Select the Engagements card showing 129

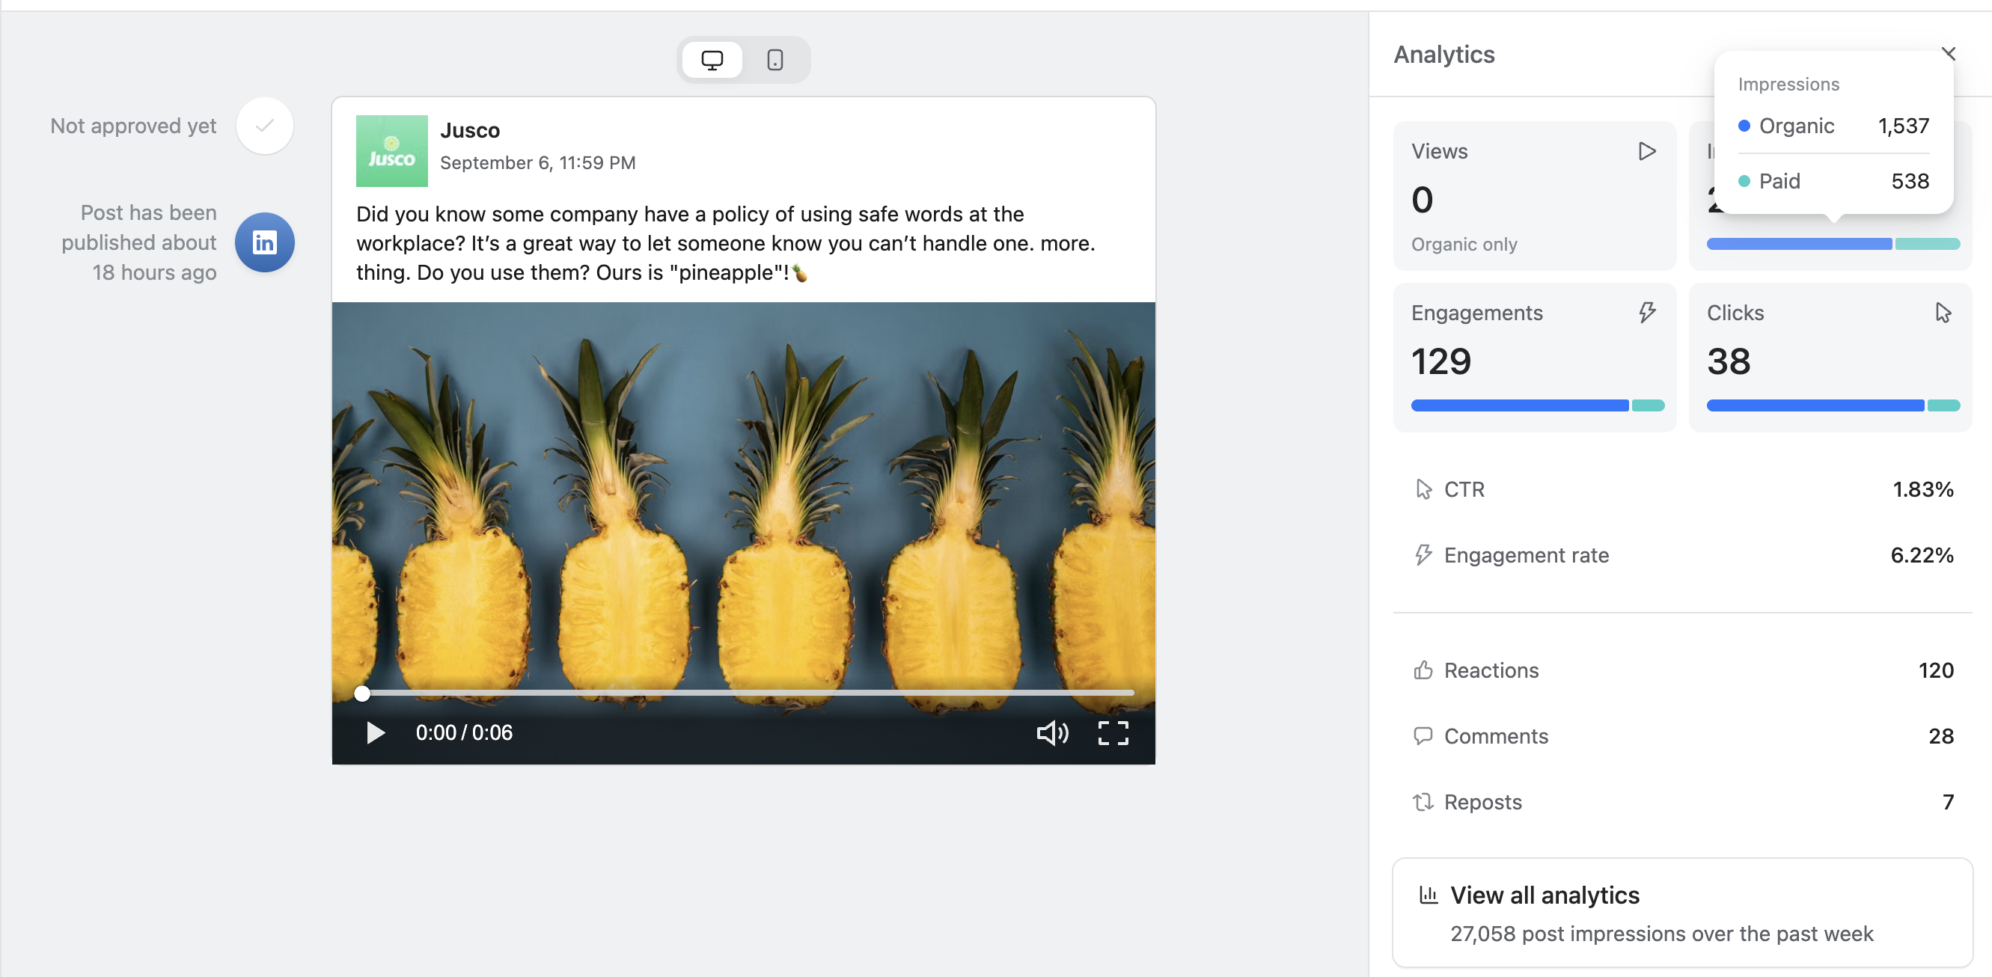[x=1534, y=357]
